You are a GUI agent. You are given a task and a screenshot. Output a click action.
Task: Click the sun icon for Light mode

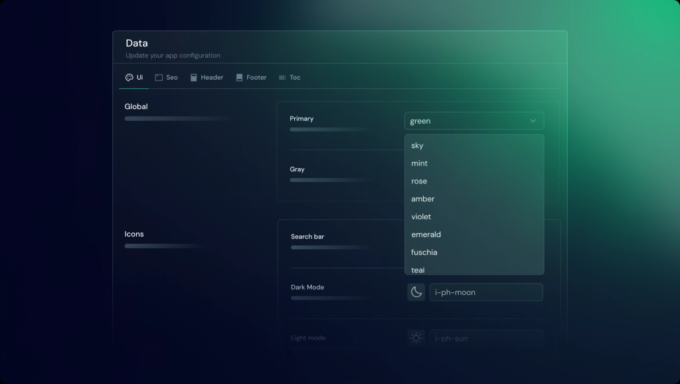pos(416,338)
